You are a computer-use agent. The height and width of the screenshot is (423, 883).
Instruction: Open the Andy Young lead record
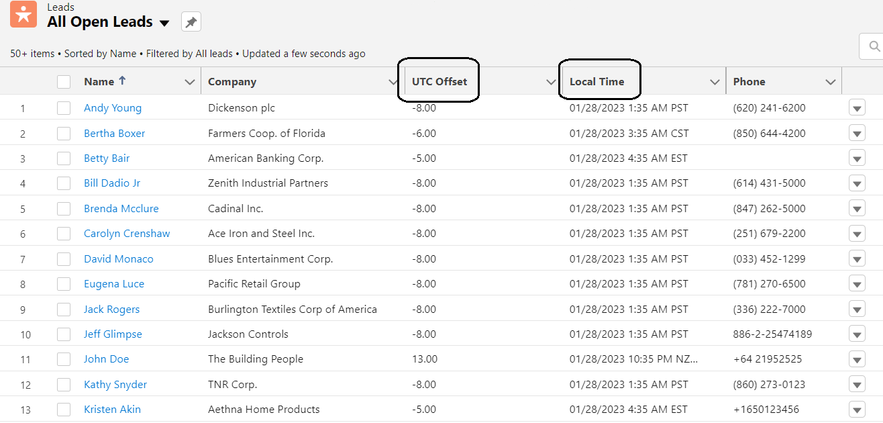[x=113, y=107]
